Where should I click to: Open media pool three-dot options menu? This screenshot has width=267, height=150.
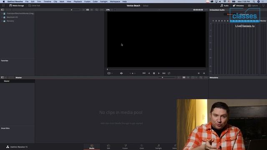pyautogui.click(x=206, y=77)
